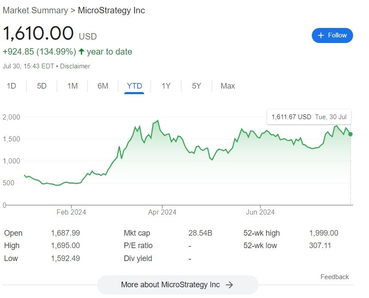Follow MicroStrategy stock
This screenshot has height=298, width=369.
332,35
